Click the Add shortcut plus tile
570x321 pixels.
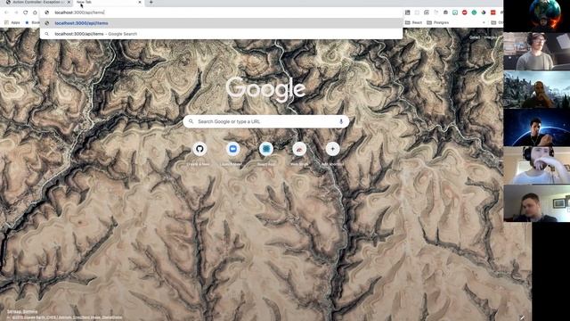(x=332, y=149)
